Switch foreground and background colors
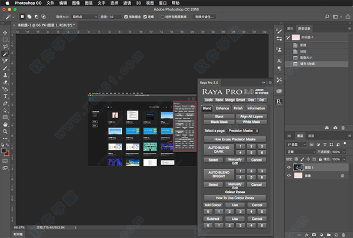Screen dimensions: 353x238 (x=7, y=145)
